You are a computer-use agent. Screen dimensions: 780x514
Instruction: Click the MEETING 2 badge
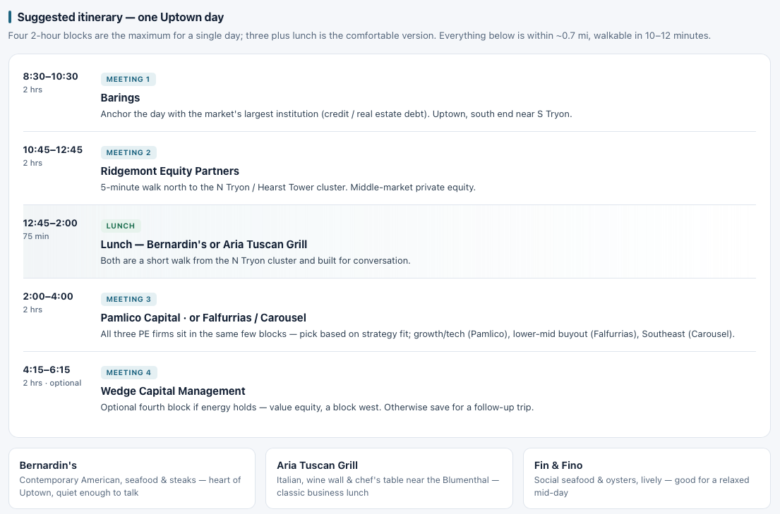click(x=128, y=152)
